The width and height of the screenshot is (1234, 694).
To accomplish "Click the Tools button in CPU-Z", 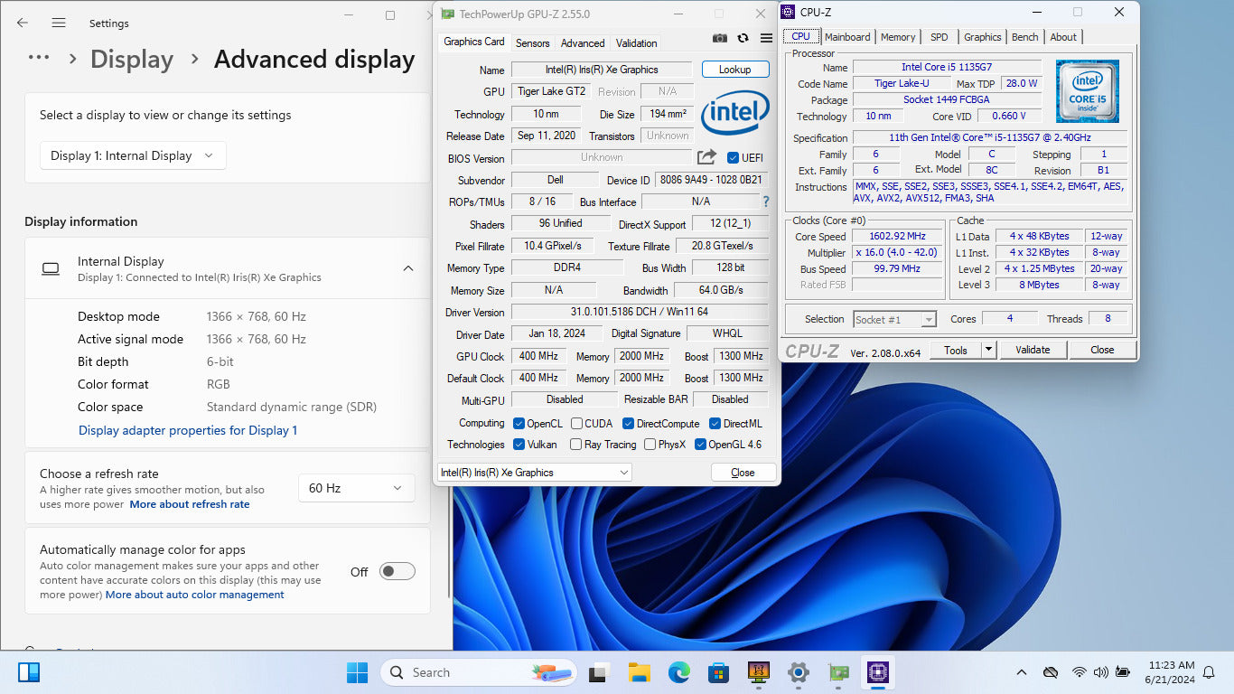I will (x=955, y=350).
